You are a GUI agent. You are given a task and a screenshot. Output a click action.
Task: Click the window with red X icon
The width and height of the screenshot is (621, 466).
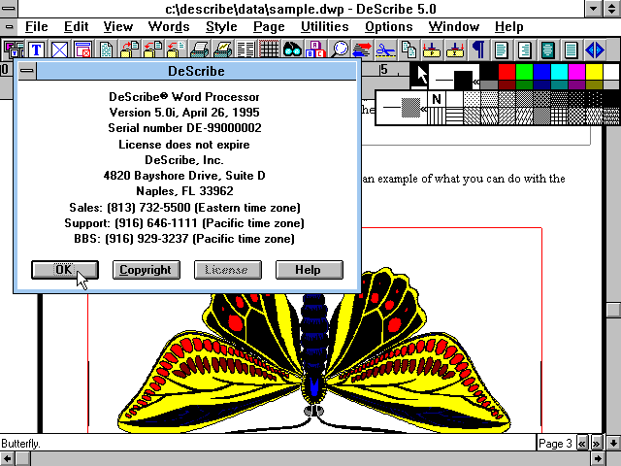tap(82, 50)
